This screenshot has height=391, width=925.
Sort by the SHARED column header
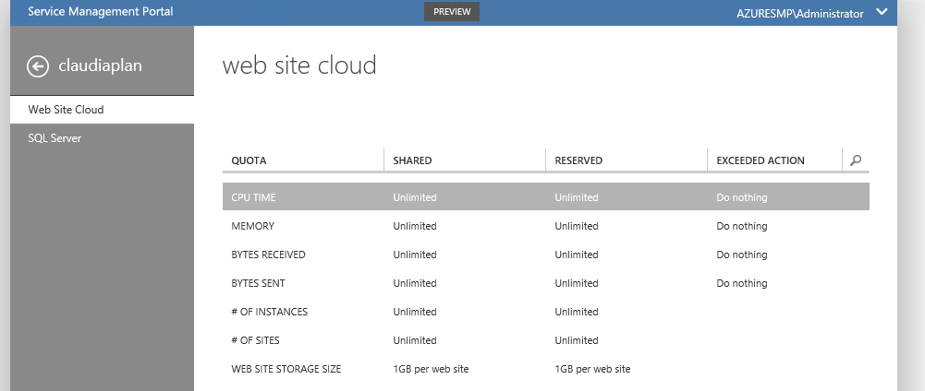(x=412, y=160)
